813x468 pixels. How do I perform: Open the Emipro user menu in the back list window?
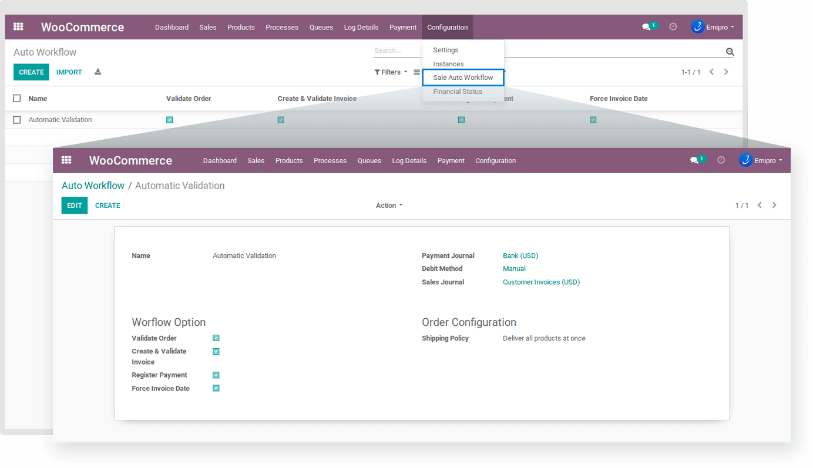(713, 27)
